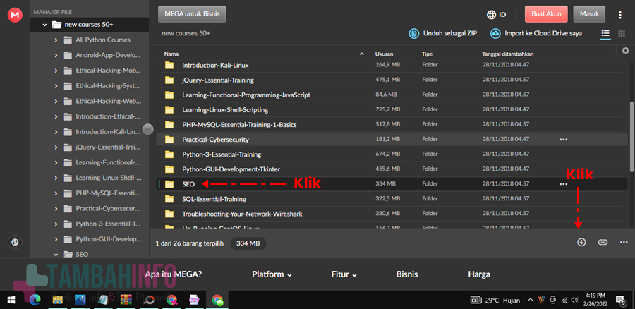Viewport: 635px width, 309px height.
Task: Select the SEO folder row
Action: [x=392, y=184]
